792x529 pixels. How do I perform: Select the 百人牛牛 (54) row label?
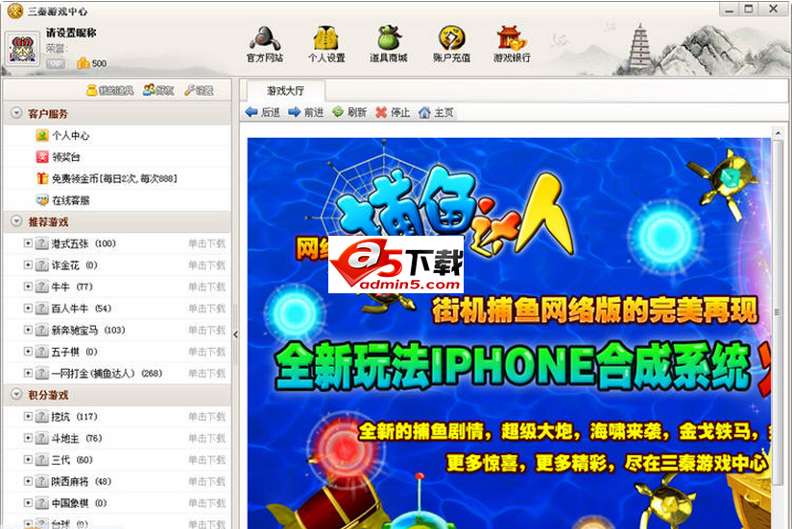82,309
